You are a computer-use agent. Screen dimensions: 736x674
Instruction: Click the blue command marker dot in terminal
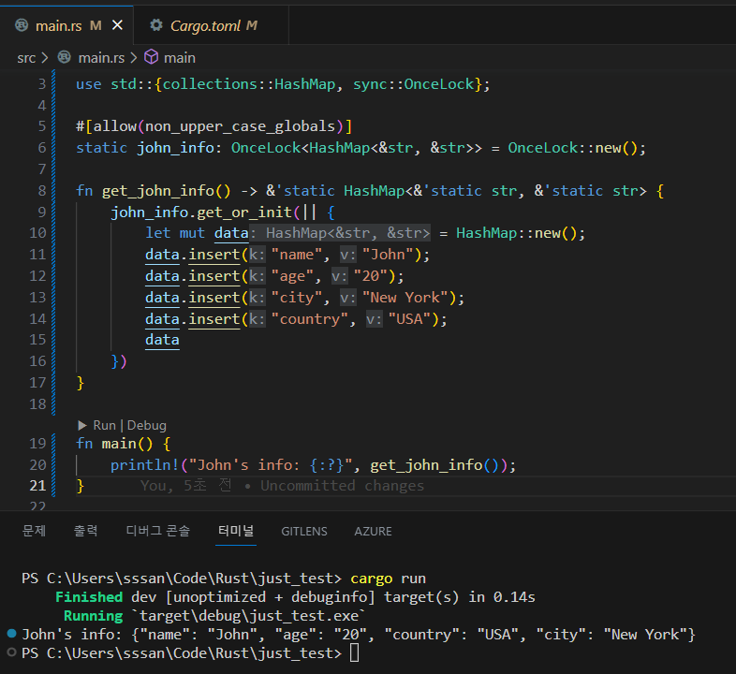(11, 634)
